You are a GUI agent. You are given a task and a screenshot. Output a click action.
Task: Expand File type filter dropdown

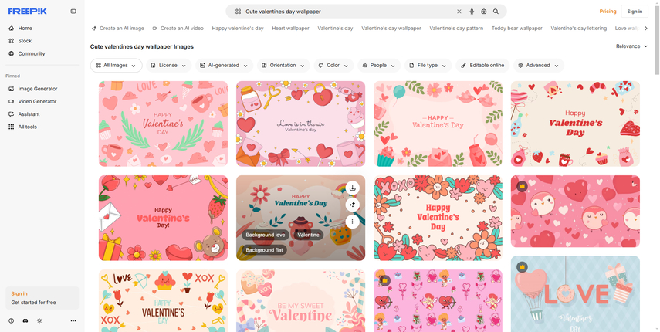pos(428,66)
